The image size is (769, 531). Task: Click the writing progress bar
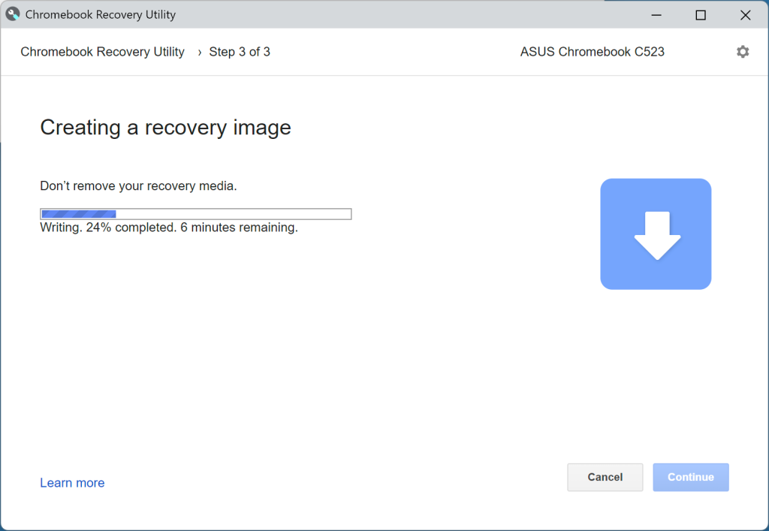[x=196, y=214]
